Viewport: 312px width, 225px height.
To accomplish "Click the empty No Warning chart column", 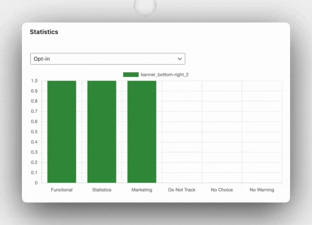I will pos(262,131).
